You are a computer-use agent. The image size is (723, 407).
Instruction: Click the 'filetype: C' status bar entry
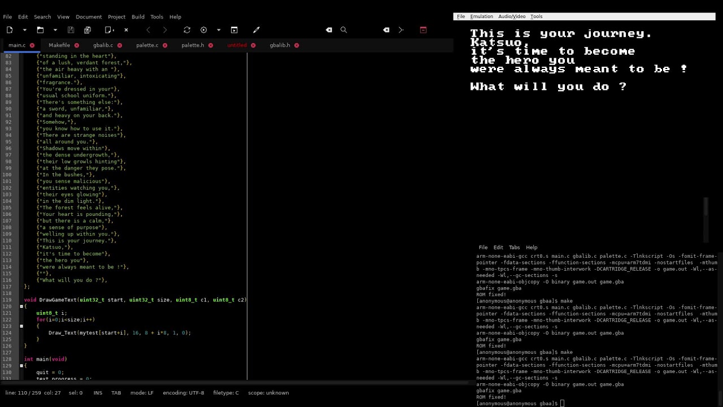click(x=226, y=393)
